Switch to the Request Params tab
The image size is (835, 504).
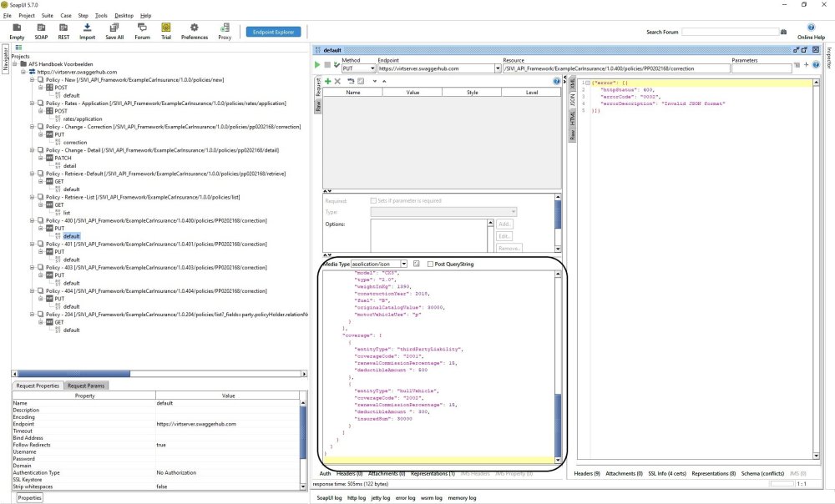pos(86,386)
